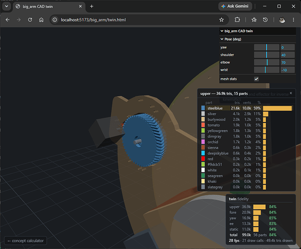The width and height of the screenshot is (301, 249).
Task: Select the slategray part row label
Action: [215, 187]
